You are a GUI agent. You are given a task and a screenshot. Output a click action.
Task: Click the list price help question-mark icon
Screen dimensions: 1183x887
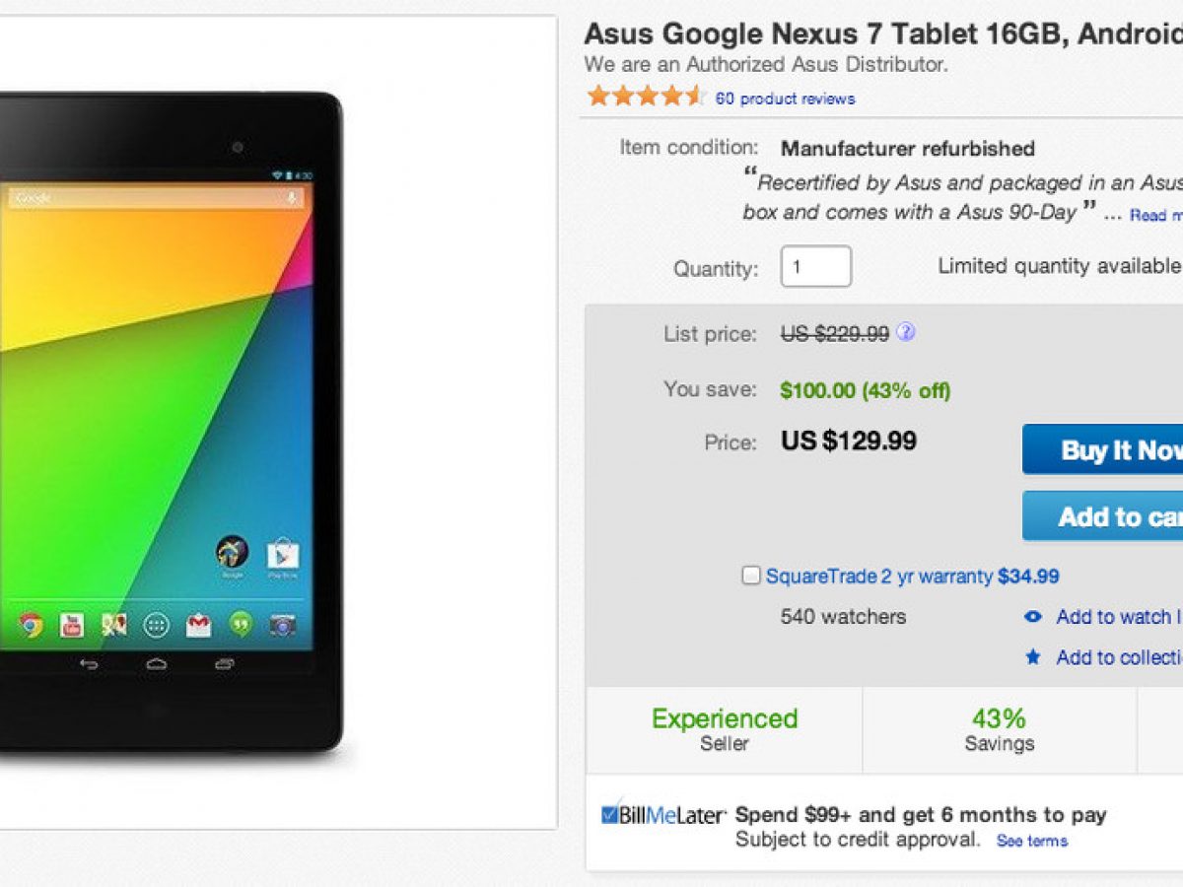[906, 332]
